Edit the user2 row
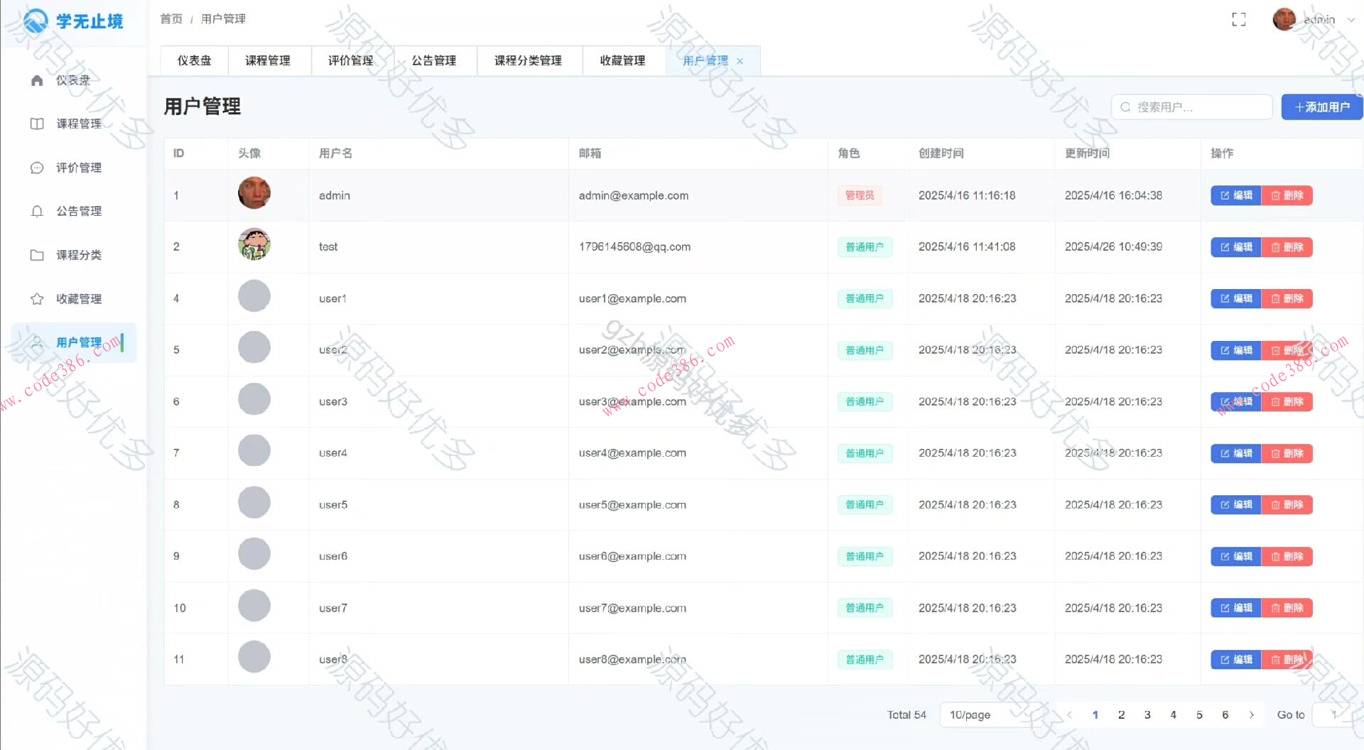The width and height of the screenshot is (1364, 750). tap(1236, 350)
